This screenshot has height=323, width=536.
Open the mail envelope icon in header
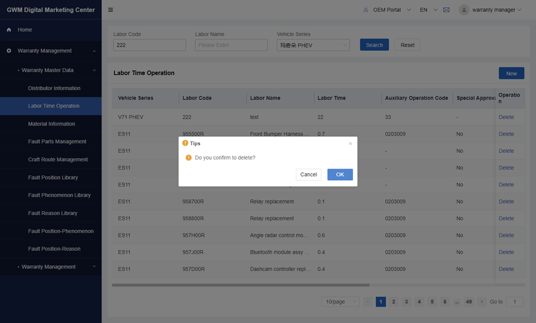pyautogui.click(x=446, y=10)
